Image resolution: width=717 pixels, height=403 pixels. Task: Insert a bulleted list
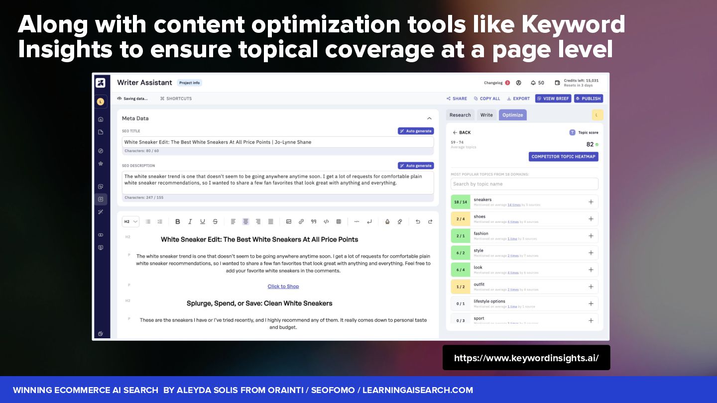(148, 221)
